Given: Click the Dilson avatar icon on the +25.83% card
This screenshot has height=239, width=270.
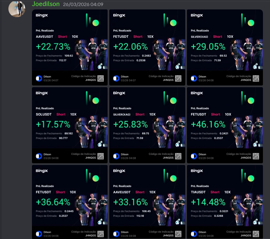Looking at the screenshot, I should pos(116,156).
